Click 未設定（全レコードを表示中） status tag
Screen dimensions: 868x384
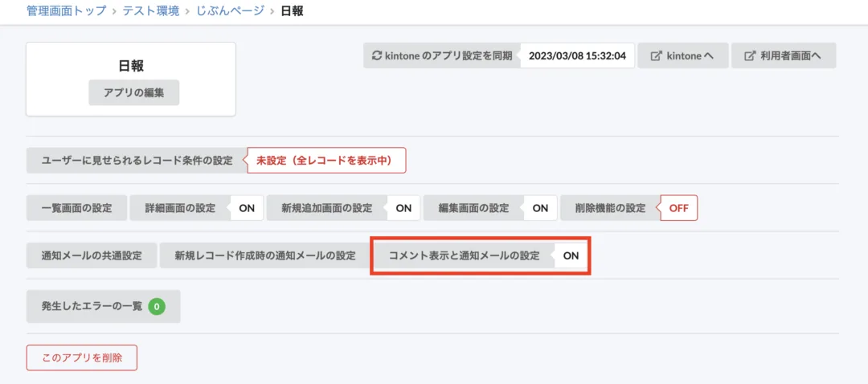click(x=326, y=161)
